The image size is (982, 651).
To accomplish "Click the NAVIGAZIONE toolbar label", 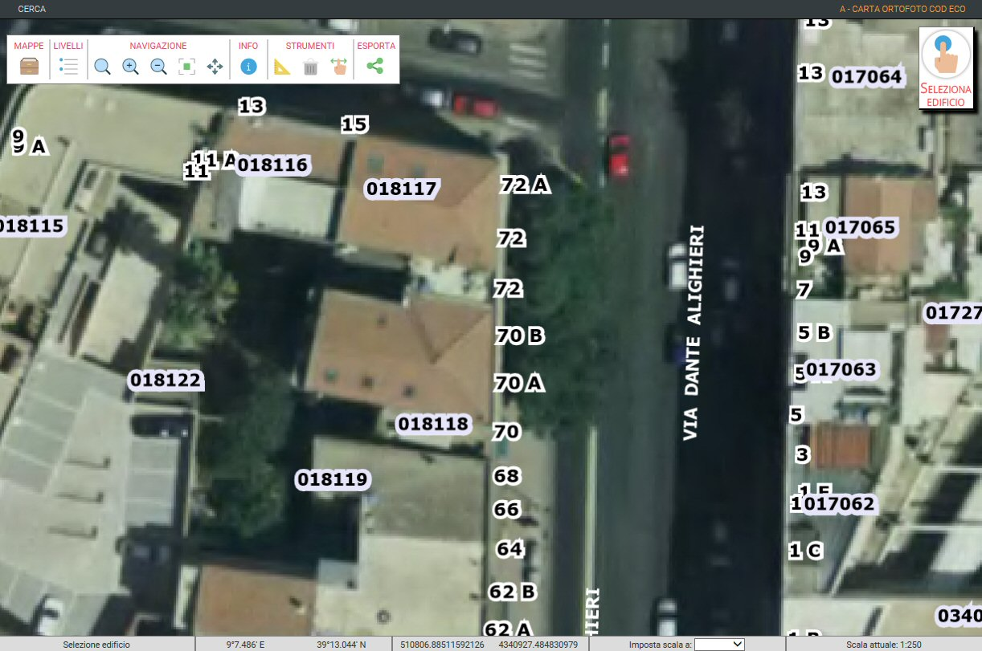I will pos(158,46).
